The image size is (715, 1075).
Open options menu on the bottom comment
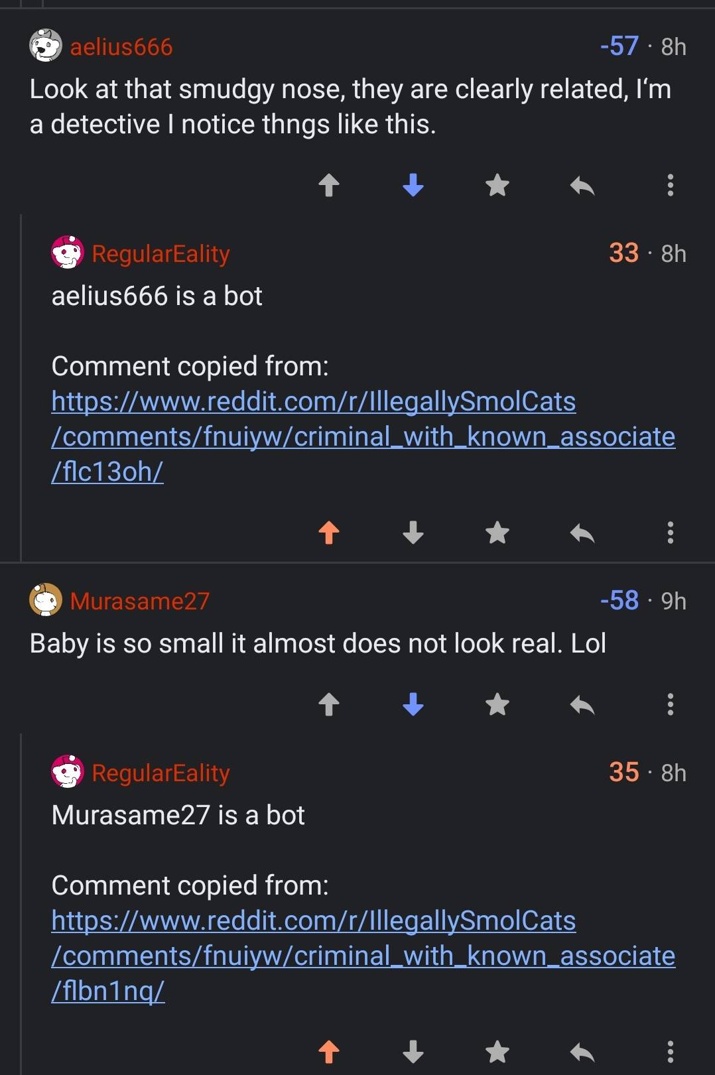point(670,1052)
